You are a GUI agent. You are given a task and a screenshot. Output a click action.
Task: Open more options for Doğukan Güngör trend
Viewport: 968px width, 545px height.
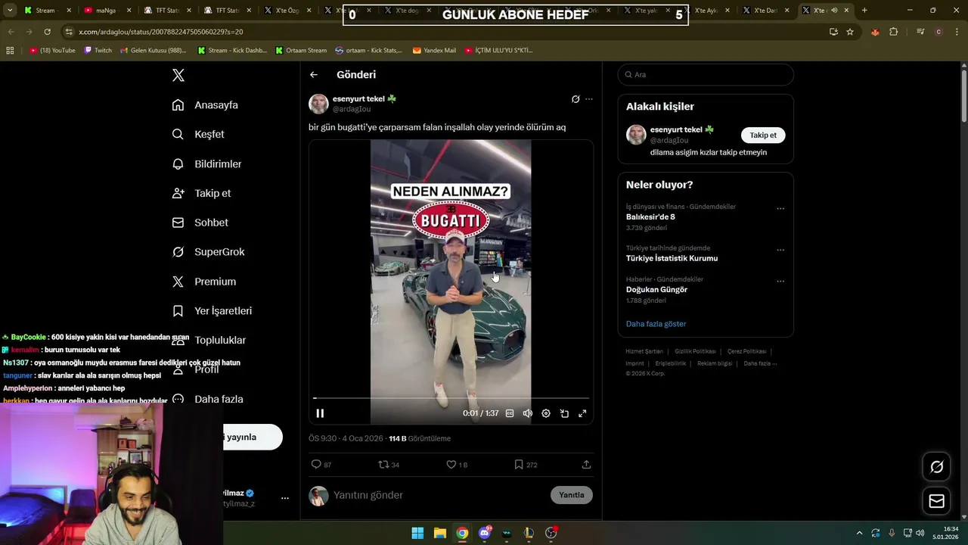point(780,282)
